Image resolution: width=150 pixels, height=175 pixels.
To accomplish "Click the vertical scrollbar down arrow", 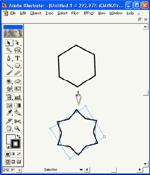I will [145, 164].
